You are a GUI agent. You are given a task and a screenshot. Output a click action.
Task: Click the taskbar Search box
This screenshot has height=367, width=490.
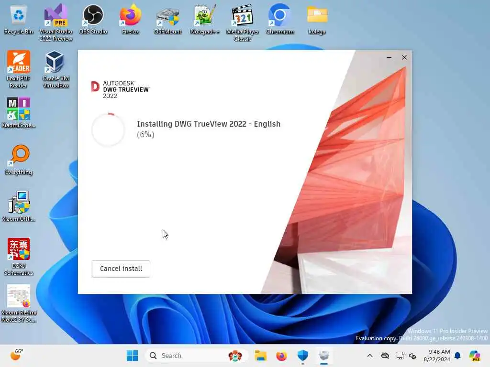[x=196, y=356]
